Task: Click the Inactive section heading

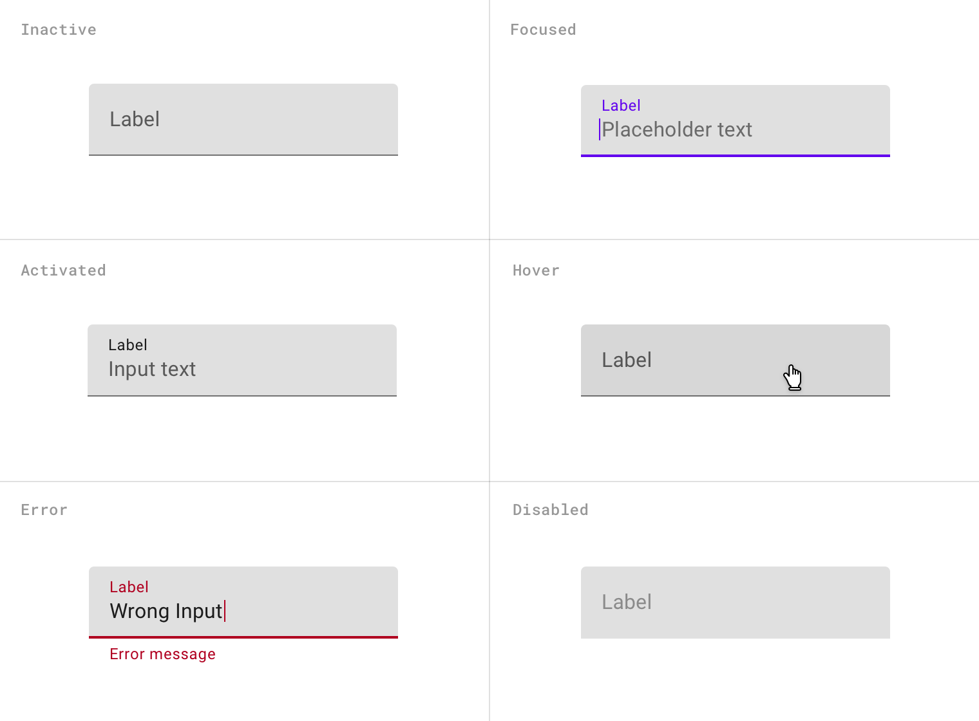Action: [59, 30]
